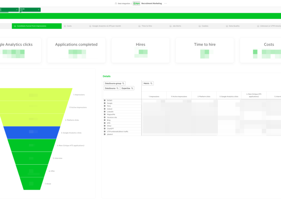
Task: Click the 1.1 Active impressions funnel segment
Action: pyautogui.click(x=33, y=107)
